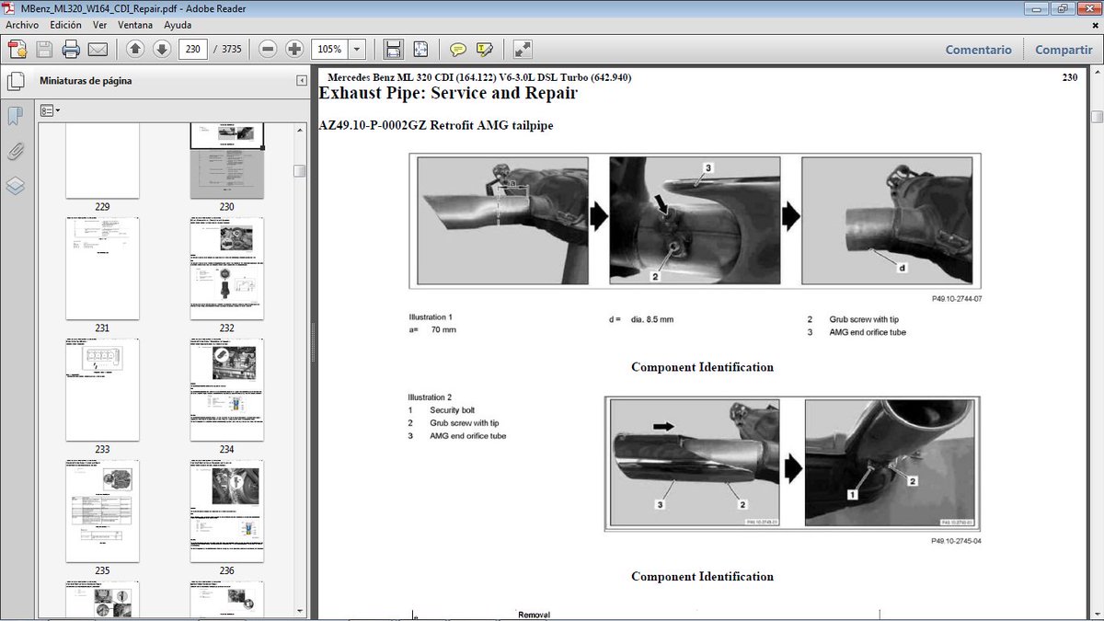The width and height of the screenshot is (1104, 621).
Task: Select page 230 thumbnail
Action: coord(227,162)
